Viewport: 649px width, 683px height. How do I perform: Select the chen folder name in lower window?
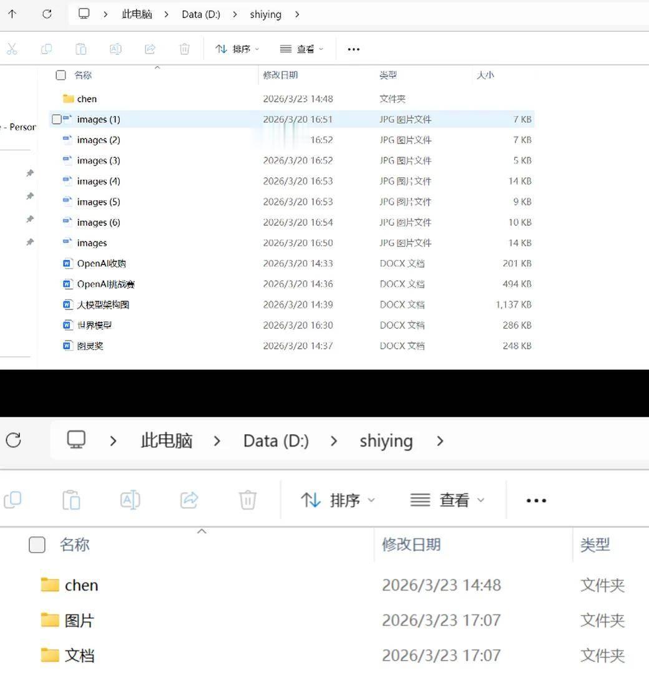point(82,585)
